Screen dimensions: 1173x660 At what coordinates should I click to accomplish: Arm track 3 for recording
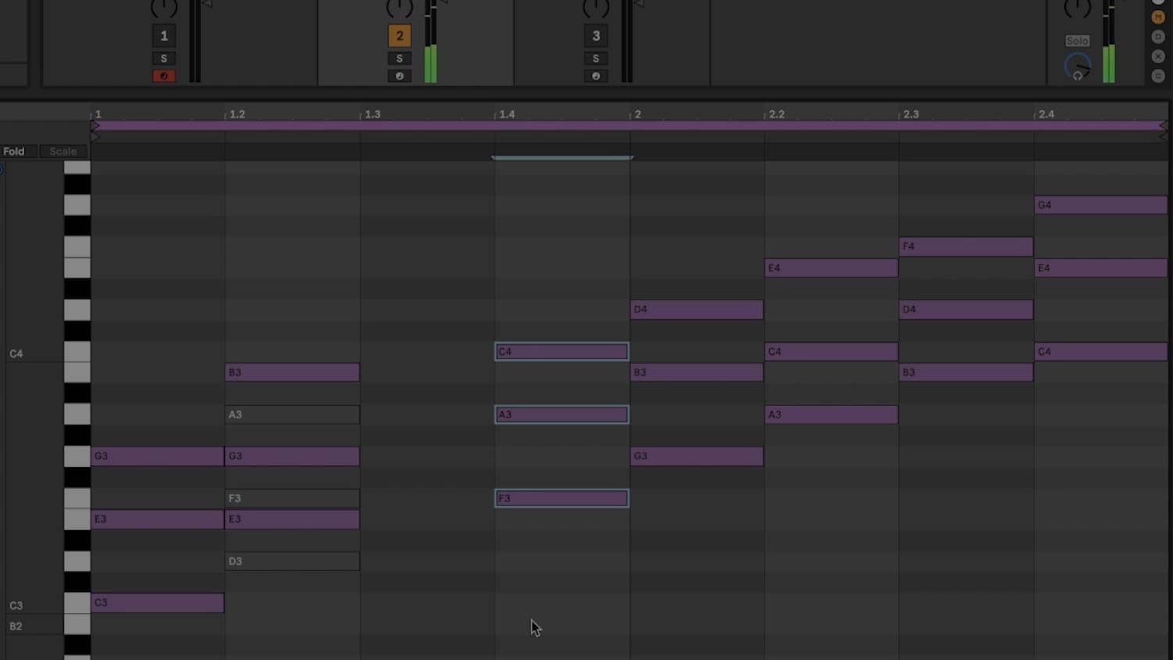pyautogui.click(x=596, y=76)
